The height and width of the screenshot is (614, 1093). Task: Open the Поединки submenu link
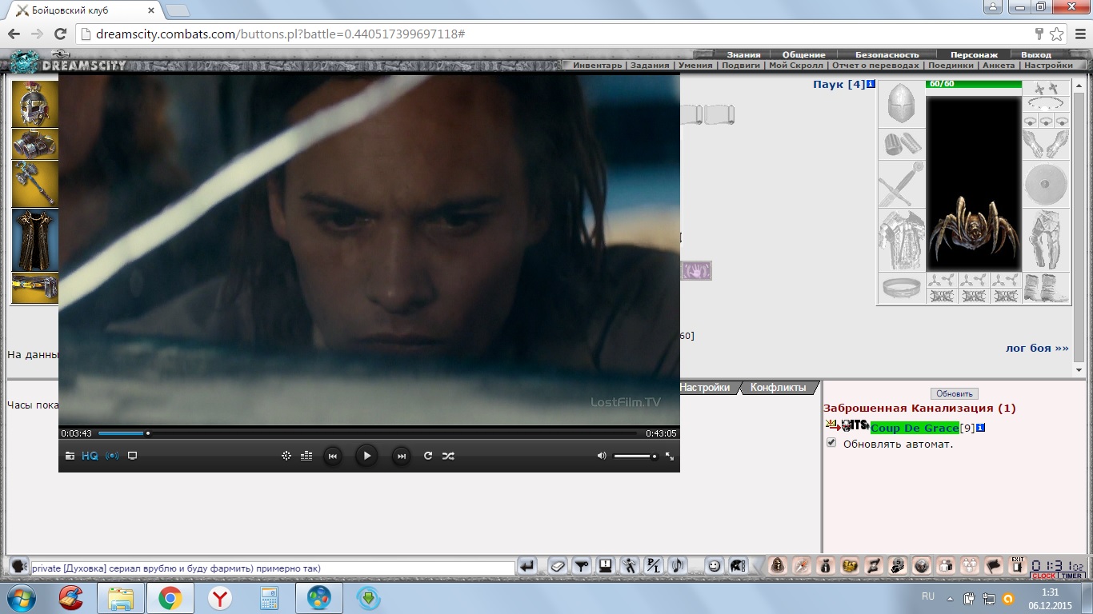(x=951, y=66)
